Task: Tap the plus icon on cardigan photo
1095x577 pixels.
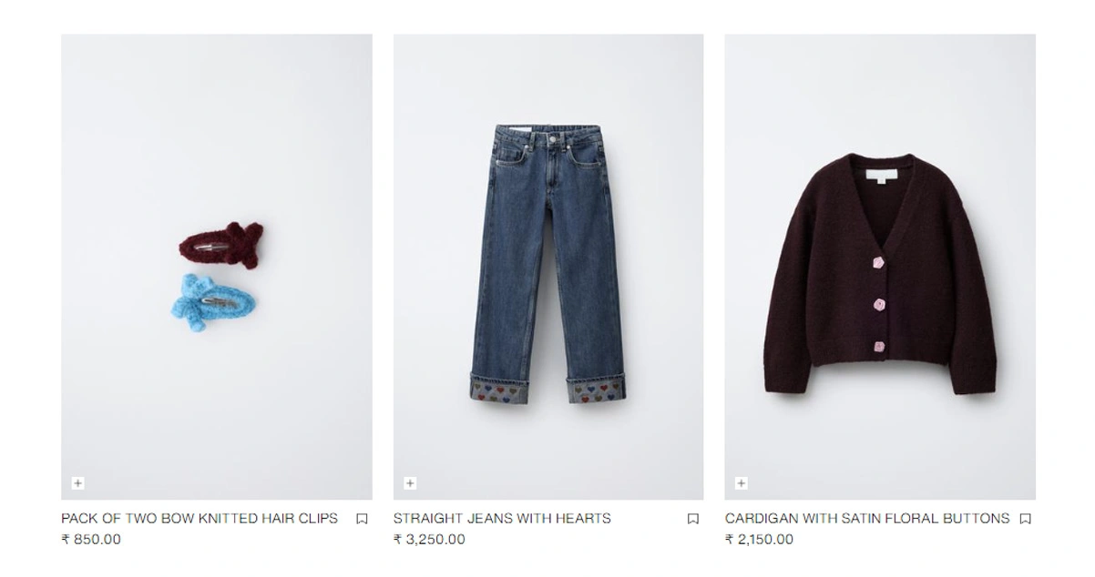Action: (742, 483)
